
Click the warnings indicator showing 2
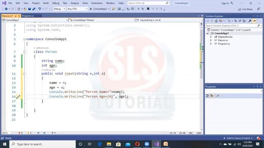pyautogui.click(x=29, y=133)
